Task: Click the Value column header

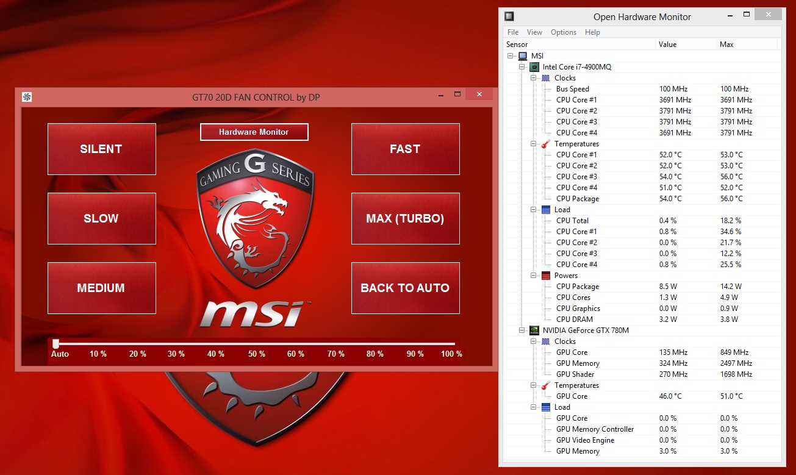Action: click(686, 45)
